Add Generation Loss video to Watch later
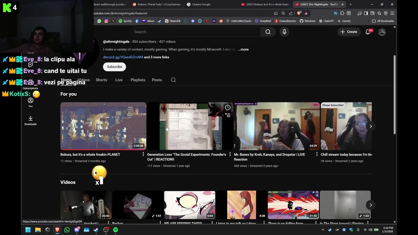 click(228, 107)
